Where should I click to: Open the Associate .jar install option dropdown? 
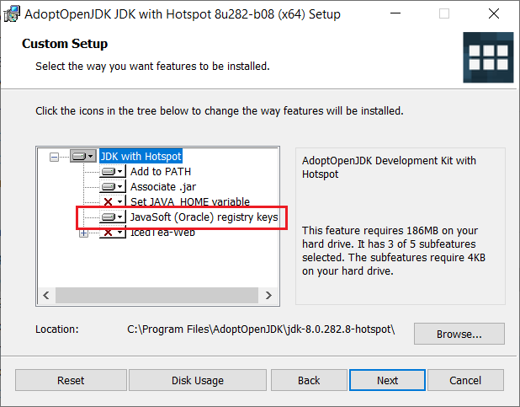pos(113,187)
